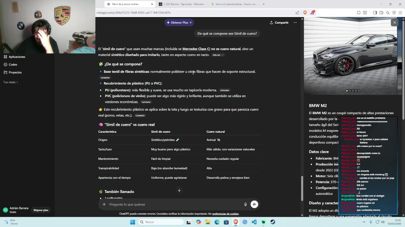Click the 'Similar de cuero' table column header
The image size is (405, 227).
coord(160,132)
